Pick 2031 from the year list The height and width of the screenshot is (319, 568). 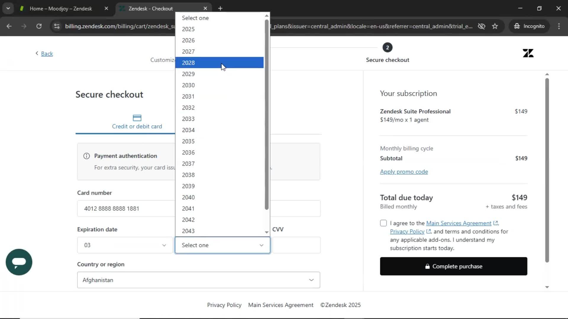click(219, 96)
